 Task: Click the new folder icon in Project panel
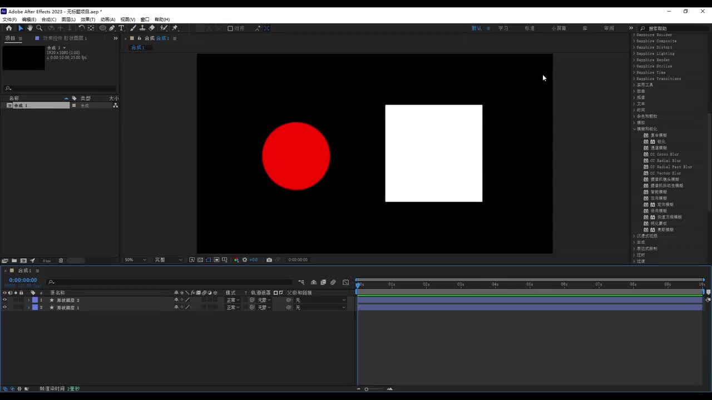(14, 261)
